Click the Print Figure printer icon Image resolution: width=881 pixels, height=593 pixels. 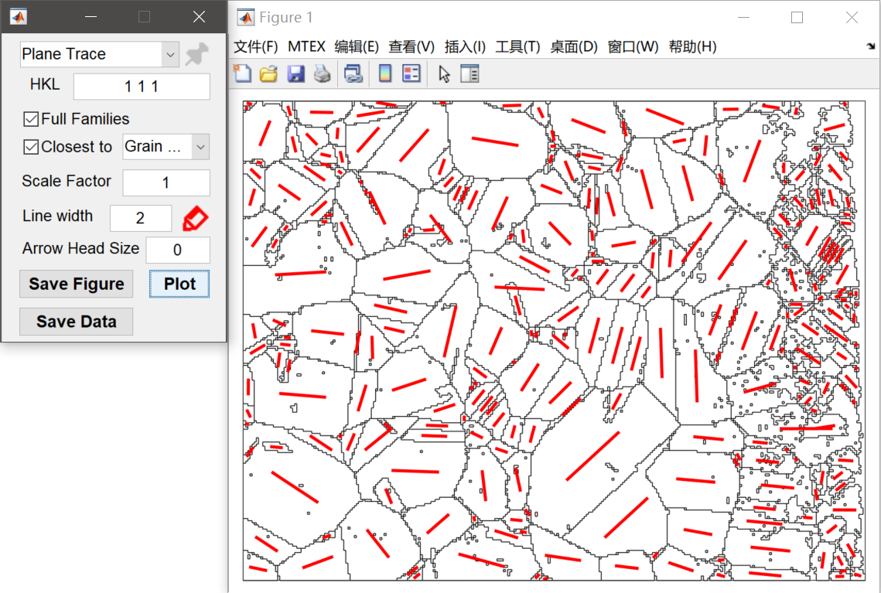[322, 73]
